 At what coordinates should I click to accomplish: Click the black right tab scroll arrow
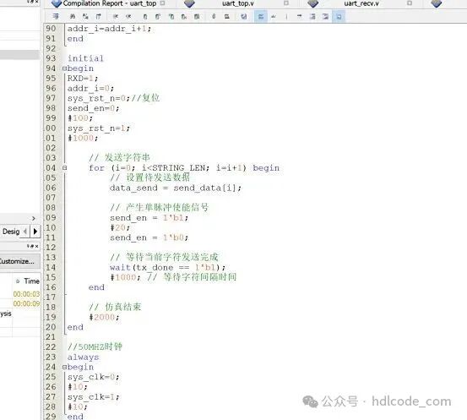pos(35,232)
